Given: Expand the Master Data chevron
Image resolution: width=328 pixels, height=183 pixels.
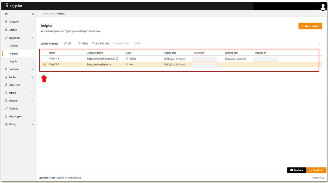Looking at the screenshot, I should [32, 85].
